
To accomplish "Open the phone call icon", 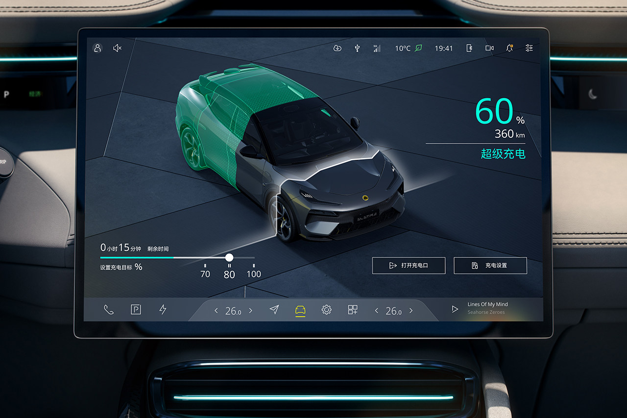I will tap(109, 310).
